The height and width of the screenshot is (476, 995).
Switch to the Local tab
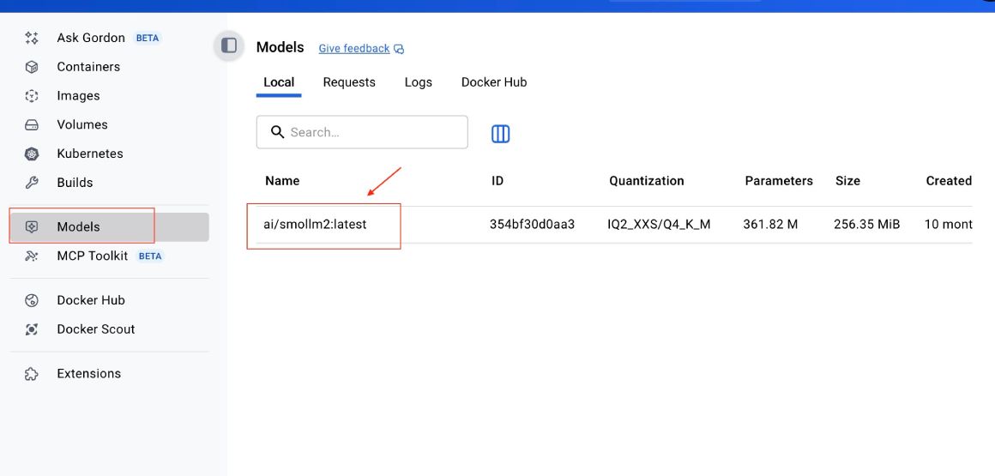pos(279,82)
